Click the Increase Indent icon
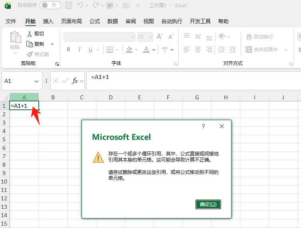Image resolution: width=301 pixels, height=228 pixels. click(x=233, y=50)
